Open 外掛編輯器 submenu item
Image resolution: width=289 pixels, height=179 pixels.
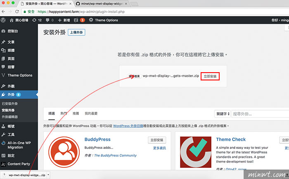tap(10, 117)
